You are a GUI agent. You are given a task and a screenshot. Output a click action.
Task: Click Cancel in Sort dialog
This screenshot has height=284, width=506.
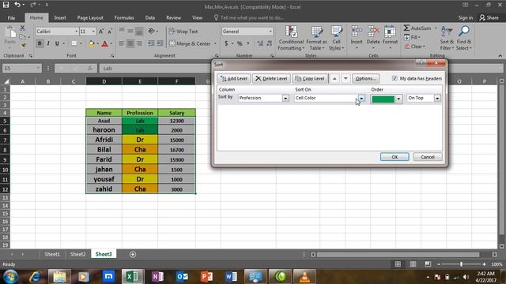(x=428, y=157)
